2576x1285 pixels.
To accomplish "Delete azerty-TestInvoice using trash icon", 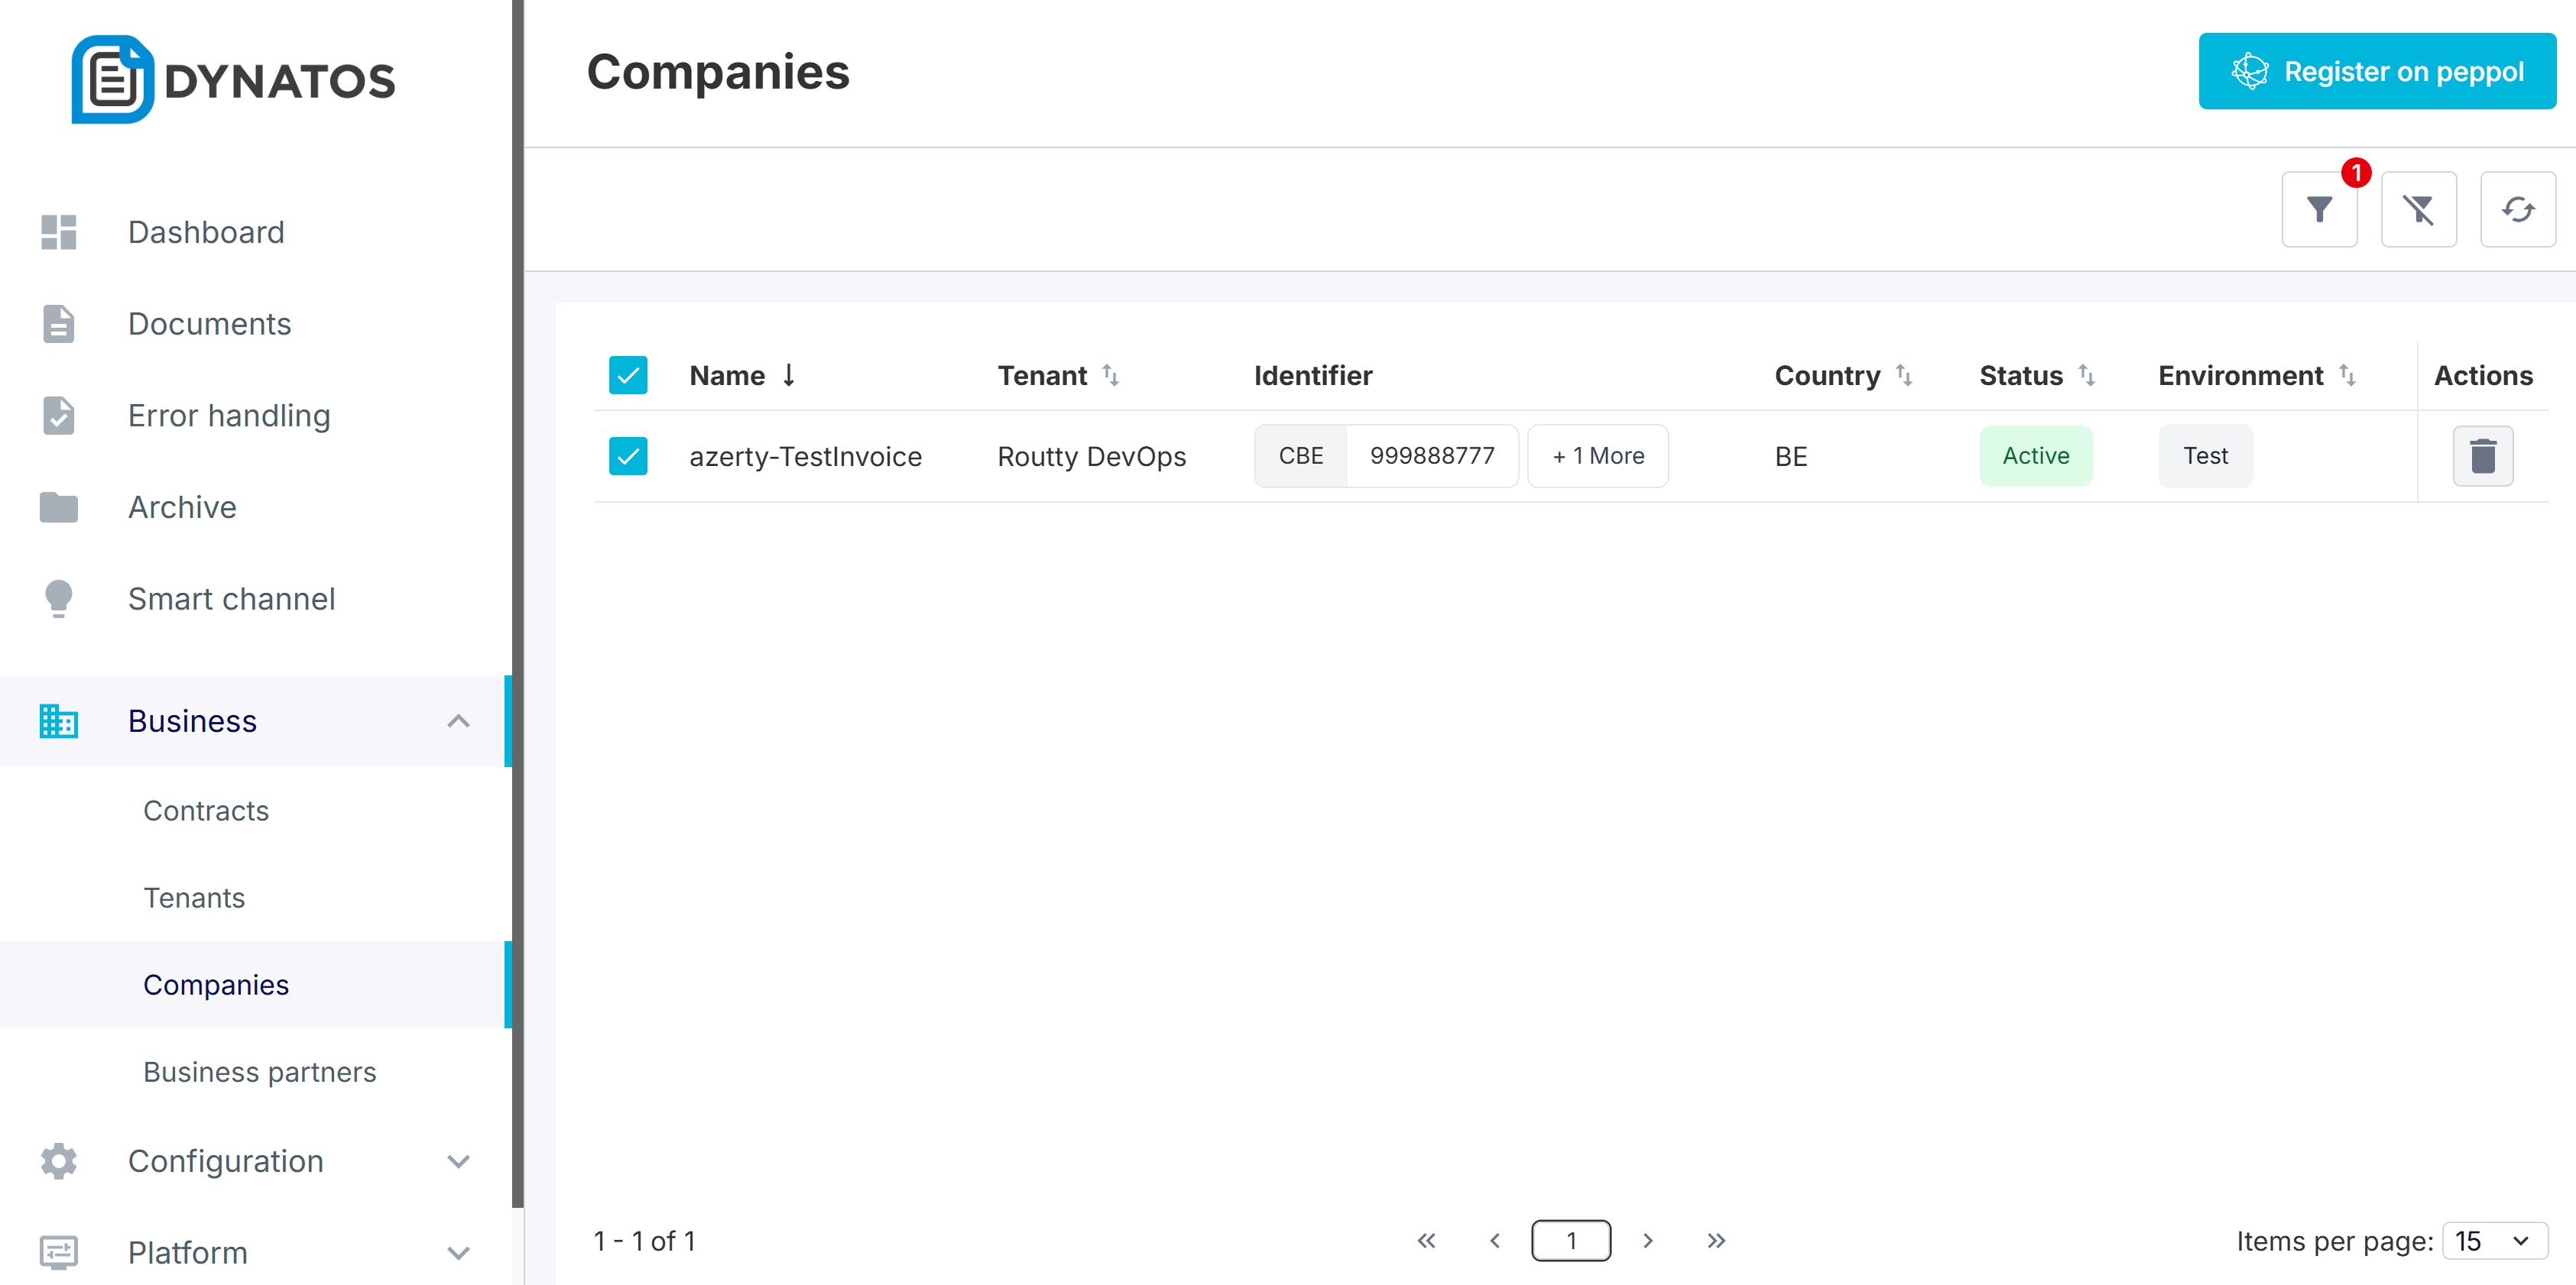I will pyautogui.click(x=2481, y=455).
